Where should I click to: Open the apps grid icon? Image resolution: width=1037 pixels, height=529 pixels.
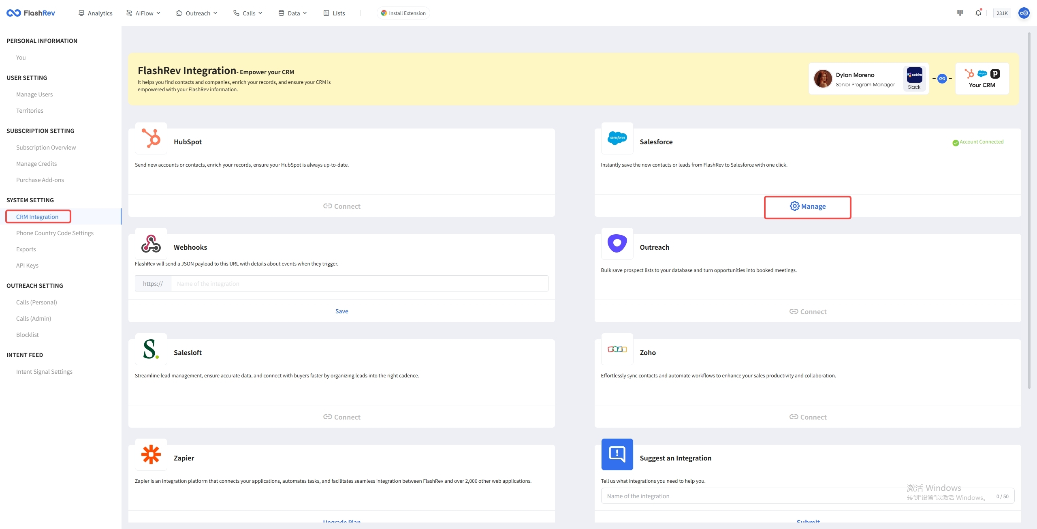pos(960,13)
